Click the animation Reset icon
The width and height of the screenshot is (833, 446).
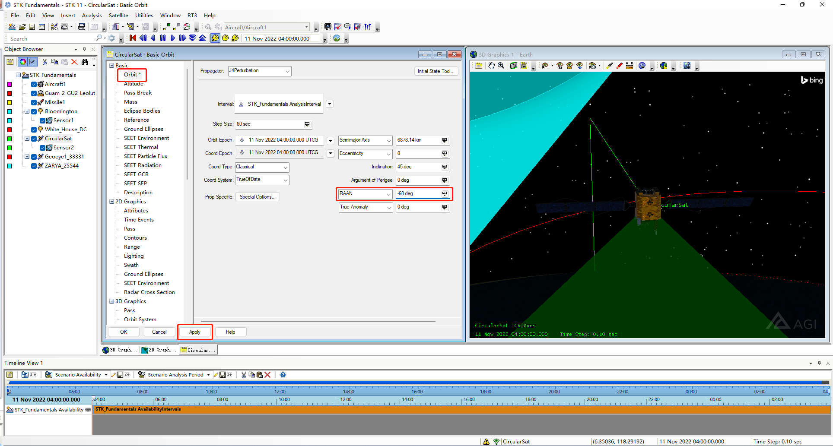click(132, 38)
